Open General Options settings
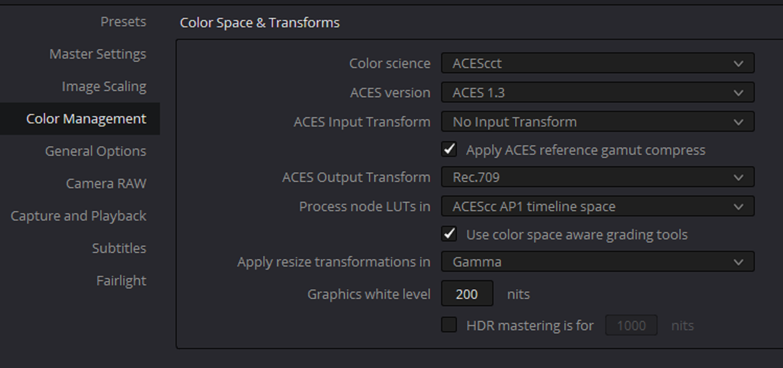783x368 pixels. [x=95, y=151]
